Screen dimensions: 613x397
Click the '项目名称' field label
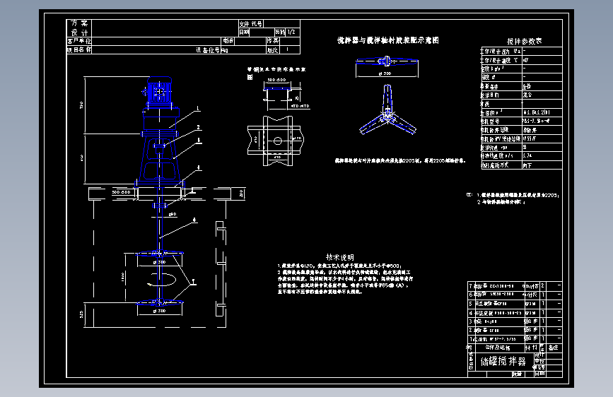(x=79, y=49)
